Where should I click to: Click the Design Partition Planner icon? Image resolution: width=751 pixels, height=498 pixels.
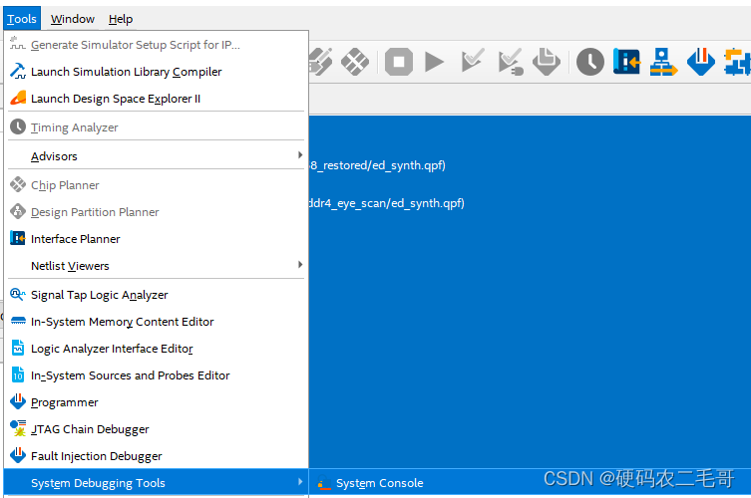(x=18, y=211)
